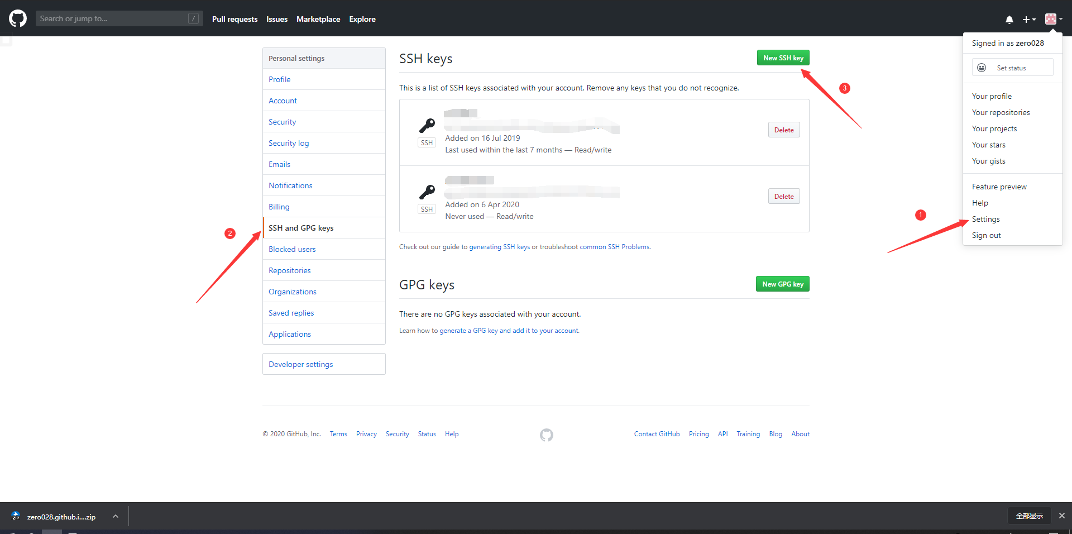Click the New GPG key button
The height and width of the screenshot is (534, 1072).
pyautogui.click(x=783, y=284)
